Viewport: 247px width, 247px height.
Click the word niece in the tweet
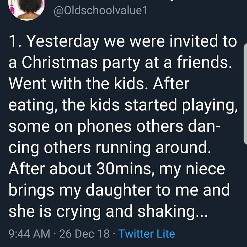[205, 169]
